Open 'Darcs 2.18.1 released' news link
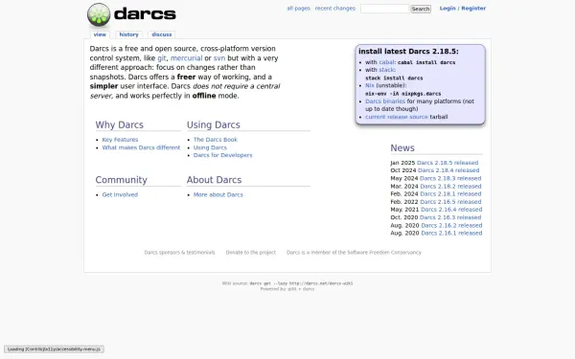The width and height of the screenshot is (575, 359). click(x=450, y=193)
